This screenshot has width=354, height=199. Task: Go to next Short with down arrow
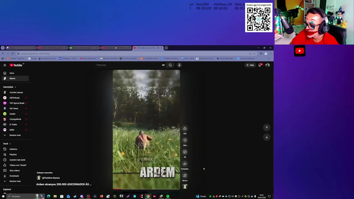coord(267,137)
